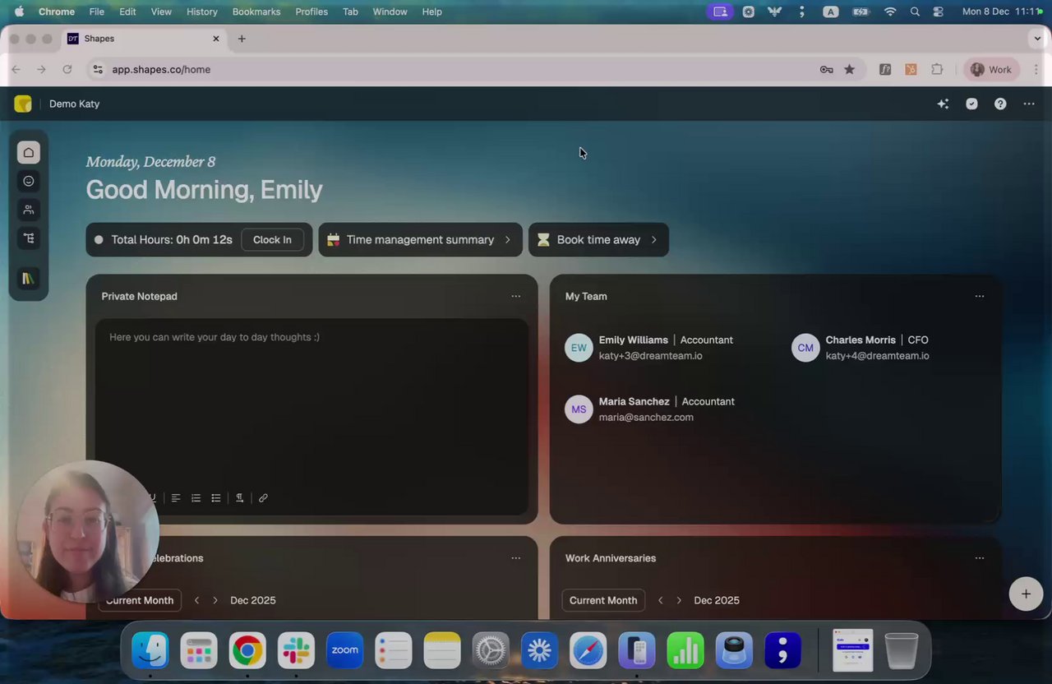Reload the page in Chrome

[67, 70]
